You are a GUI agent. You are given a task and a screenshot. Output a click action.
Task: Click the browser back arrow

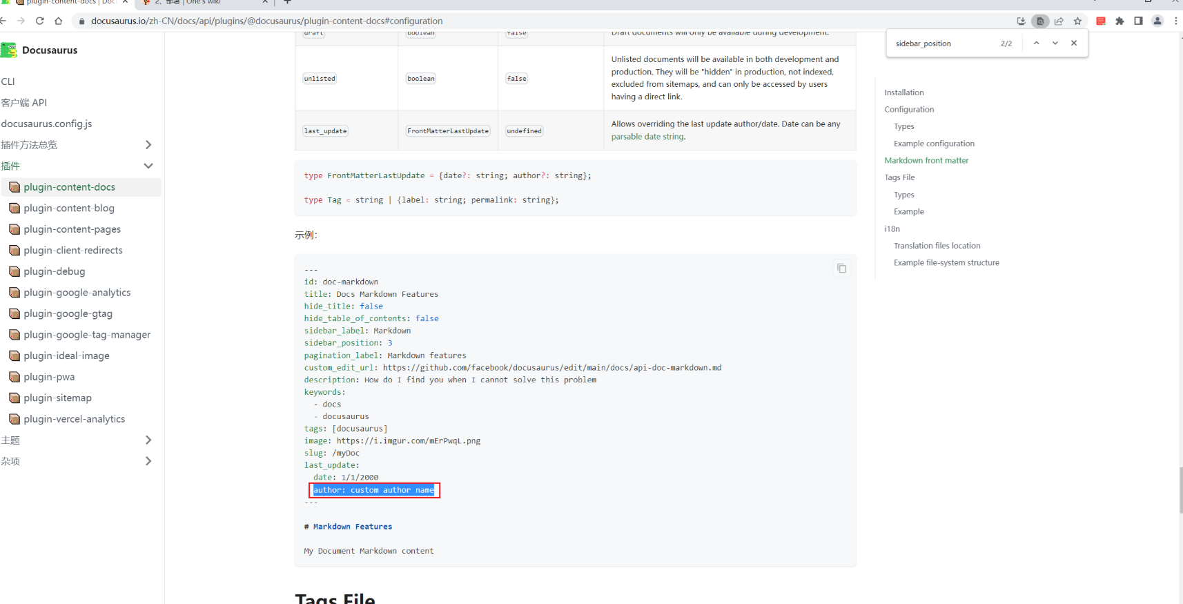point(3,21)
